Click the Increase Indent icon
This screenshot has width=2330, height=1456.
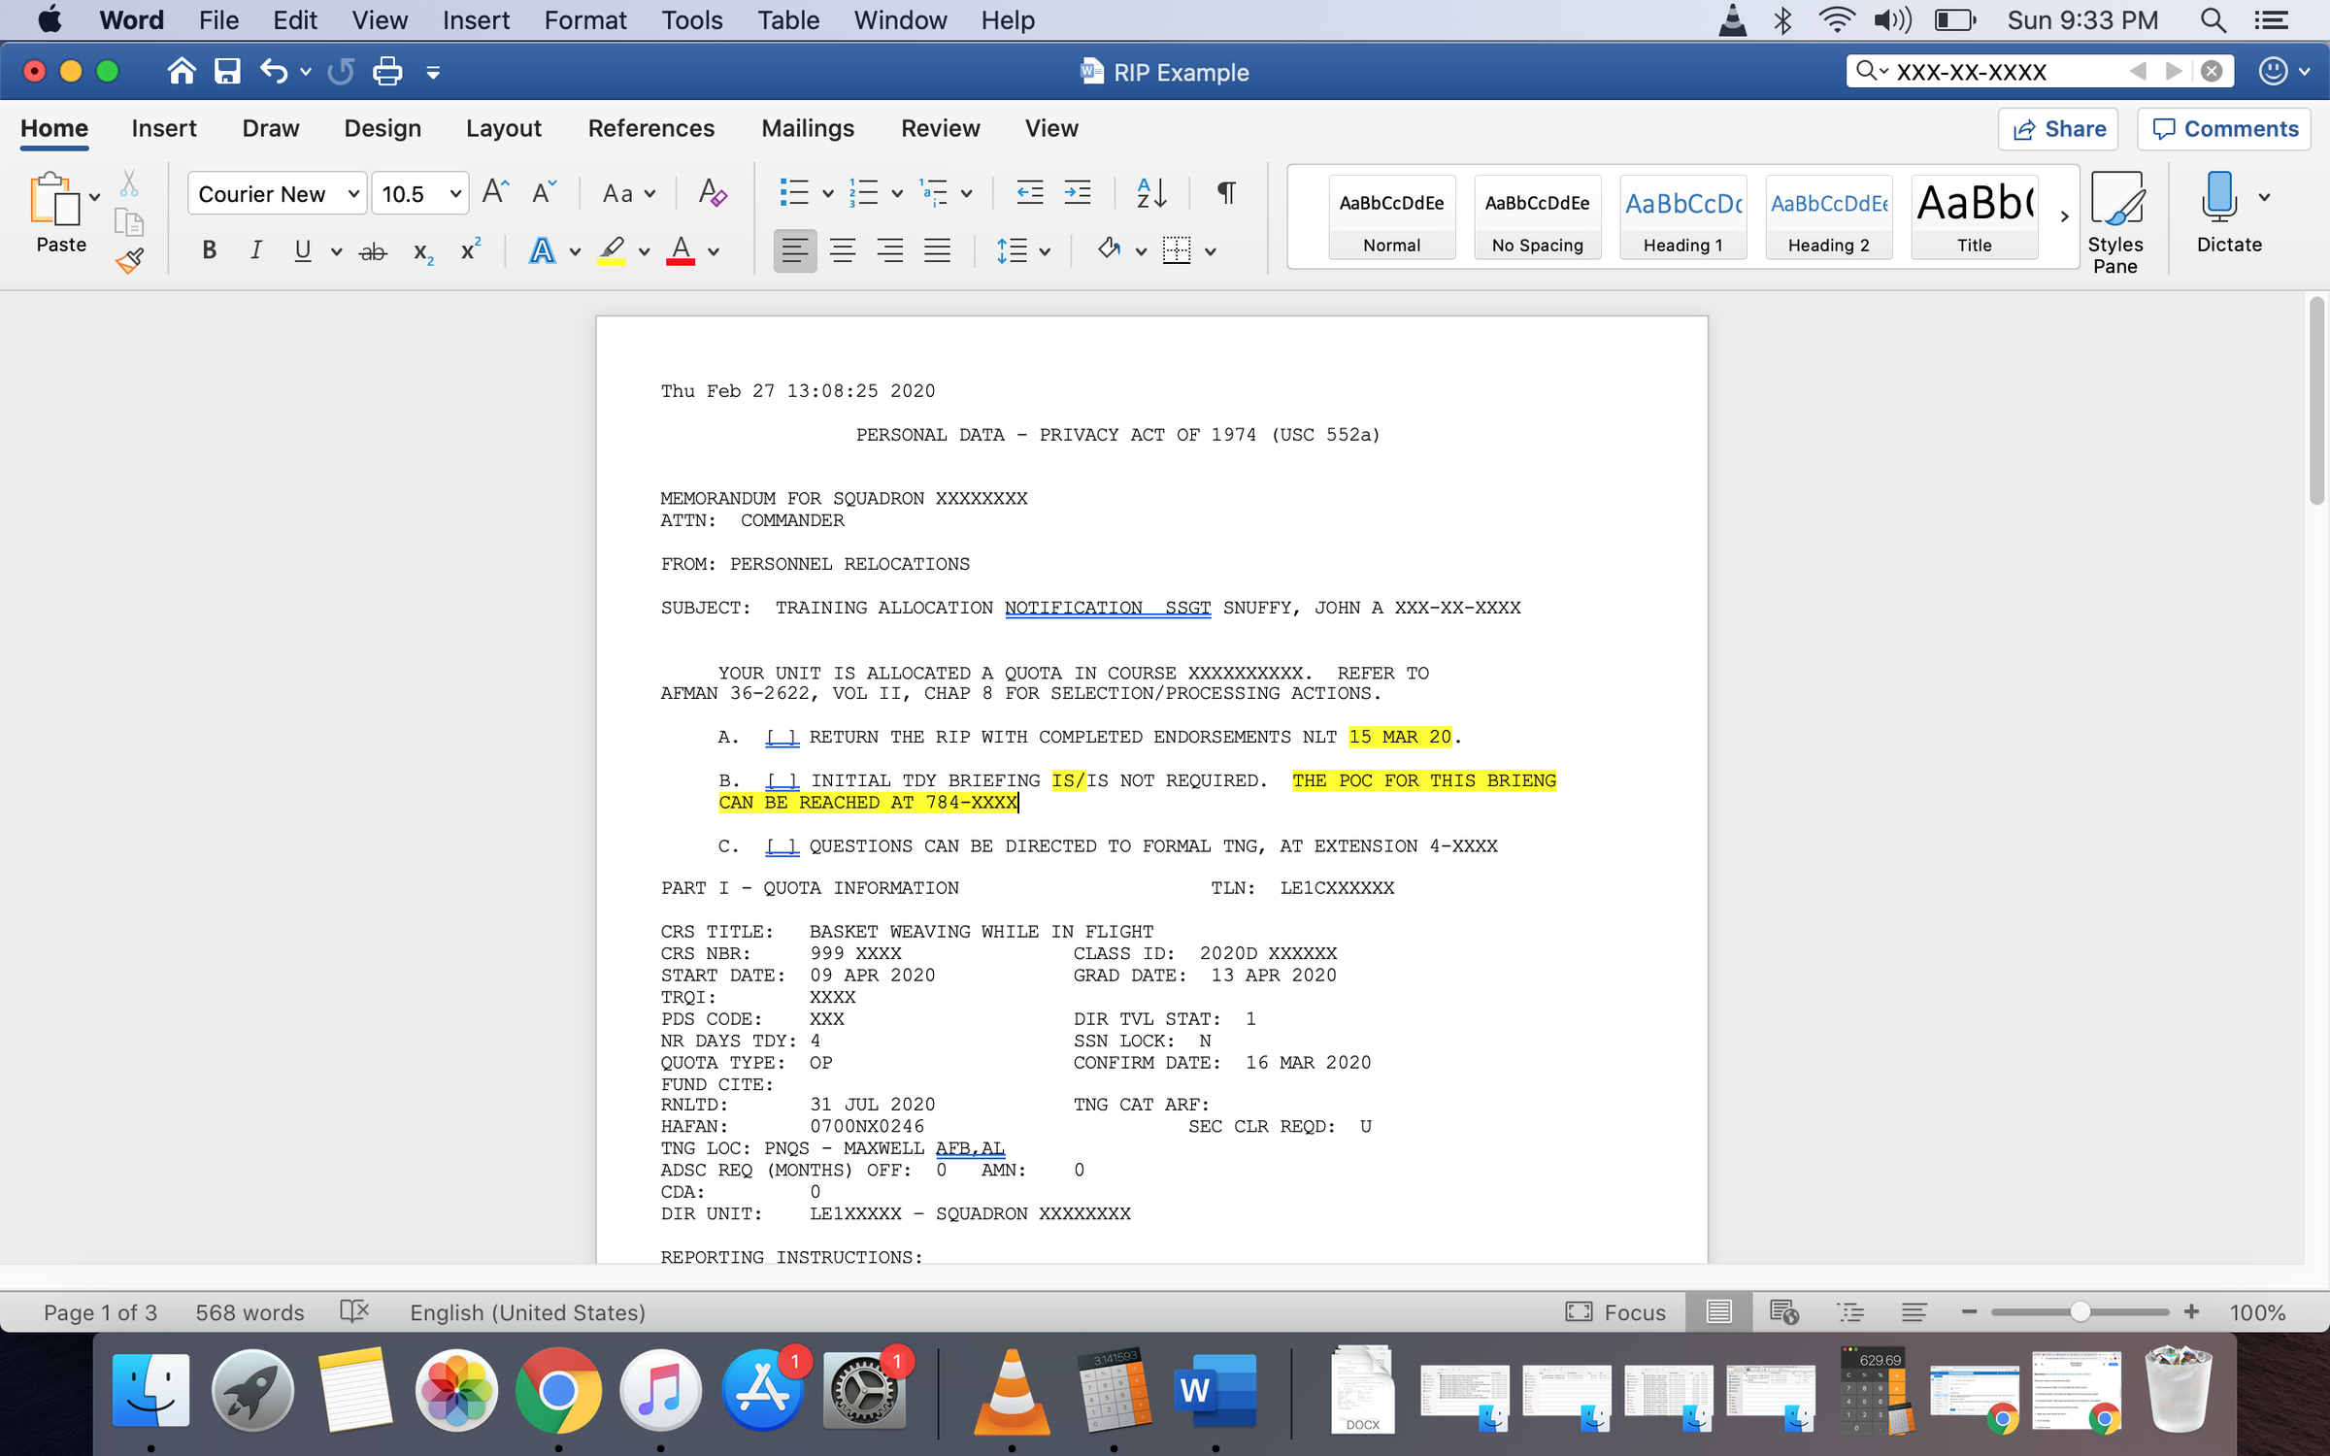1078,193
